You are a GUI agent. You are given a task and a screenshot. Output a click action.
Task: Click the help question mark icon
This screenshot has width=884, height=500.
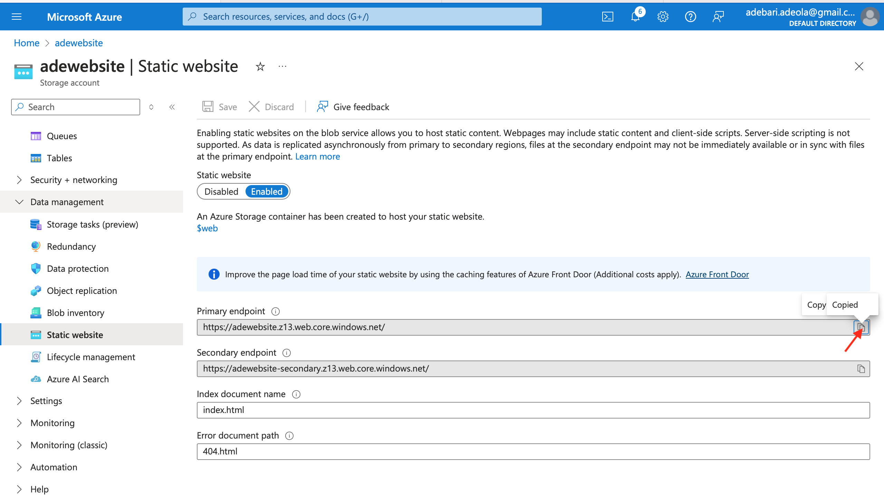(x=690, y=17)
